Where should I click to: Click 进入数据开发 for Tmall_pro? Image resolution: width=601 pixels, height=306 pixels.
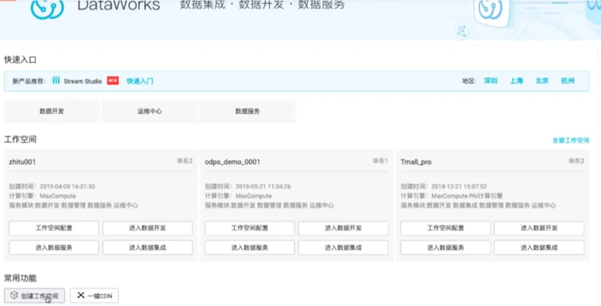[x=539, y=228]
